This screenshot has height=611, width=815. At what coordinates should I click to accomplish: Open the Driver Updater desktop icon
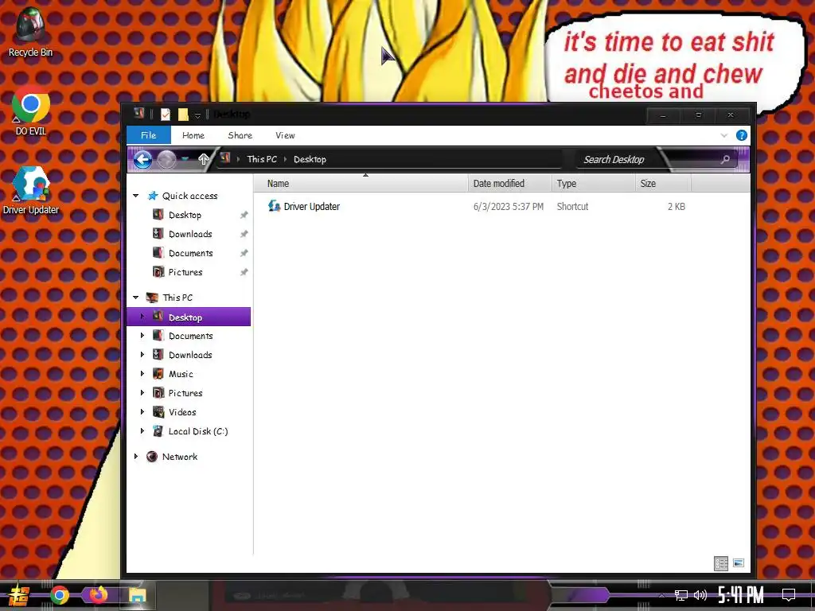tap(31, 190)
